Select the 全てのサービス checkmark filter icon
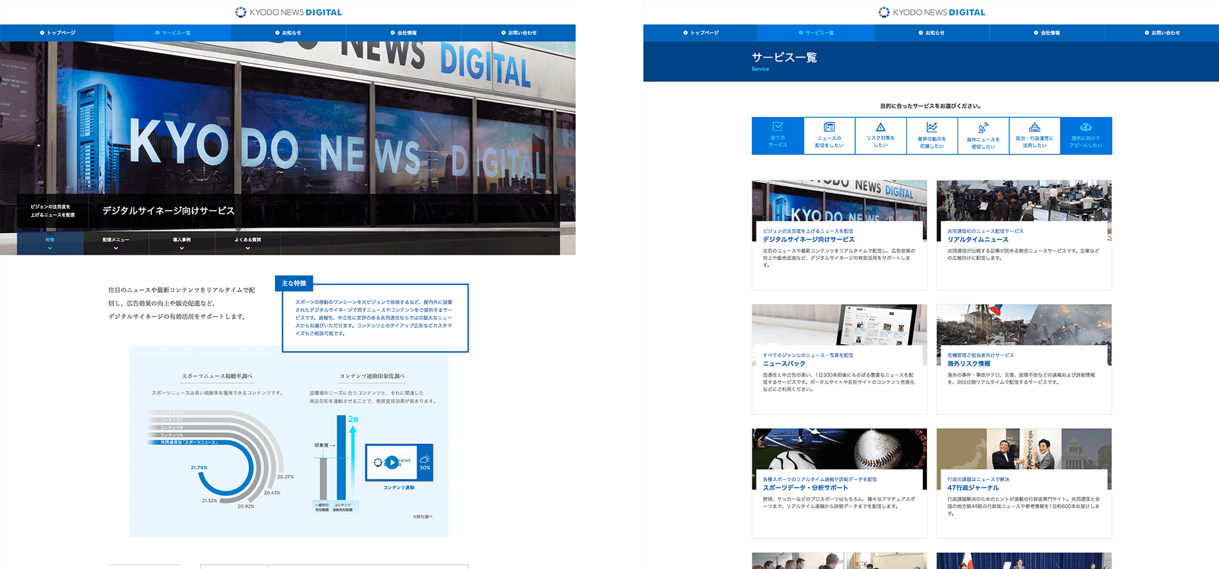The width and height of the screenshot is (1219, 569). click(777, 127)
